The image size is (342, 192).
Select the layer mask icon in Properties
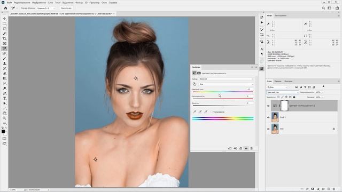pyautogui.click(x=199, y=73)
